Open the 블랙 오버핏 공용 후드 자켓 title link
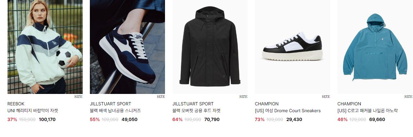413x137 pixels. (x=196, y=111)
